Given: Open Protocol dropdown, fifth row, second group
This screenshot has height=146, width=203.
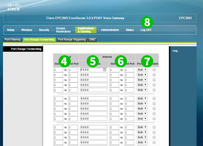Looking at the screenshot, I should click(x=142, y=119).
